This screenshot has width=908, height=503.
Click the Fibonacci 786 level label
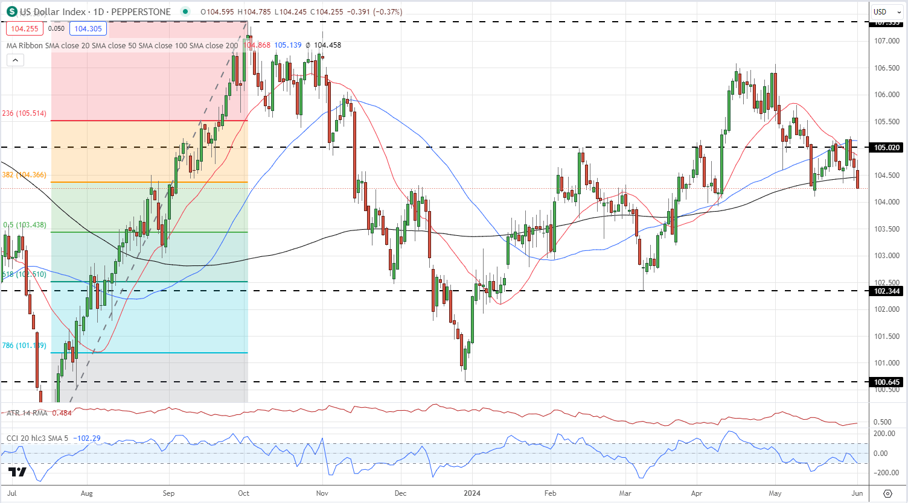tap(24, 346)
